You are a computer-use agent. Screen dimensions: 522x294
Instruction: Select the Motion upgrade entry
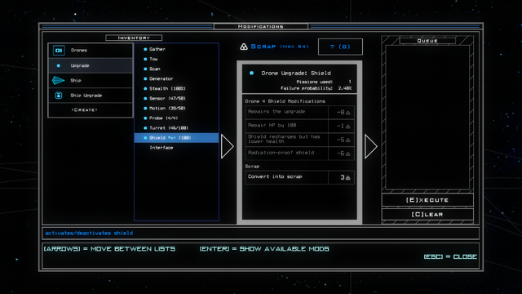(x=176, y=109)
